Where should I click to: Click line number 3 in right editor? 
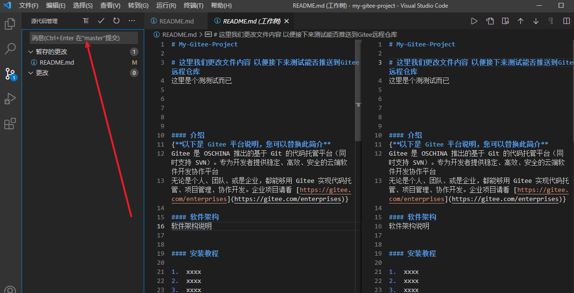pos(379,63)
